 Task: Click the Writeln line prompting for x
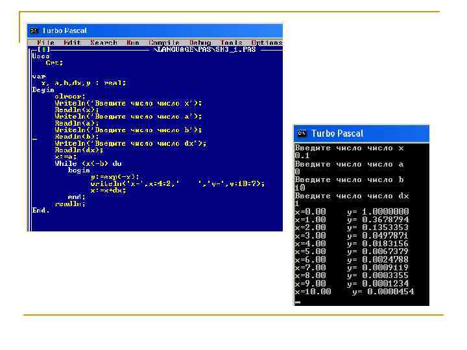128,103
